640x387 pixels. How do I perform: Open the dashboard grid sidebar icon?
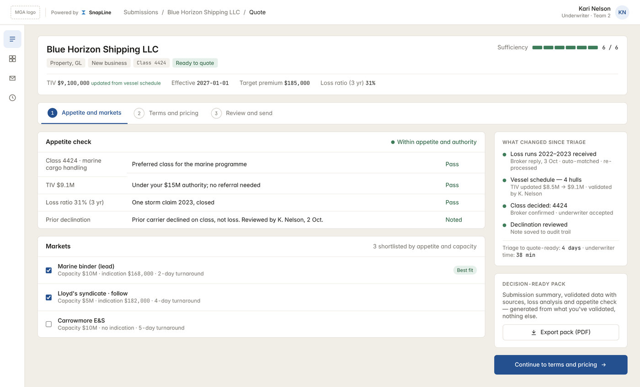point(12,58)
